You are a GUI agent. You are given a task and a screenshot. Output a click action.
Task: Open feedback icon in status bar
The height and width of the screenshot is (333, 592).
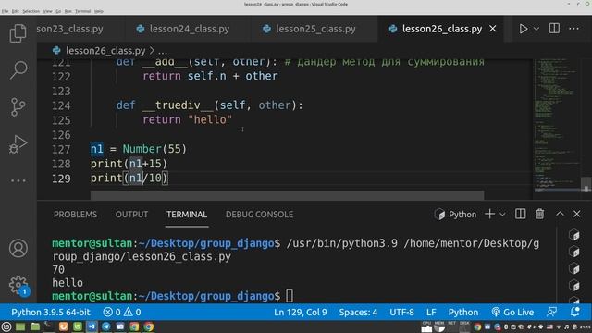551,312
